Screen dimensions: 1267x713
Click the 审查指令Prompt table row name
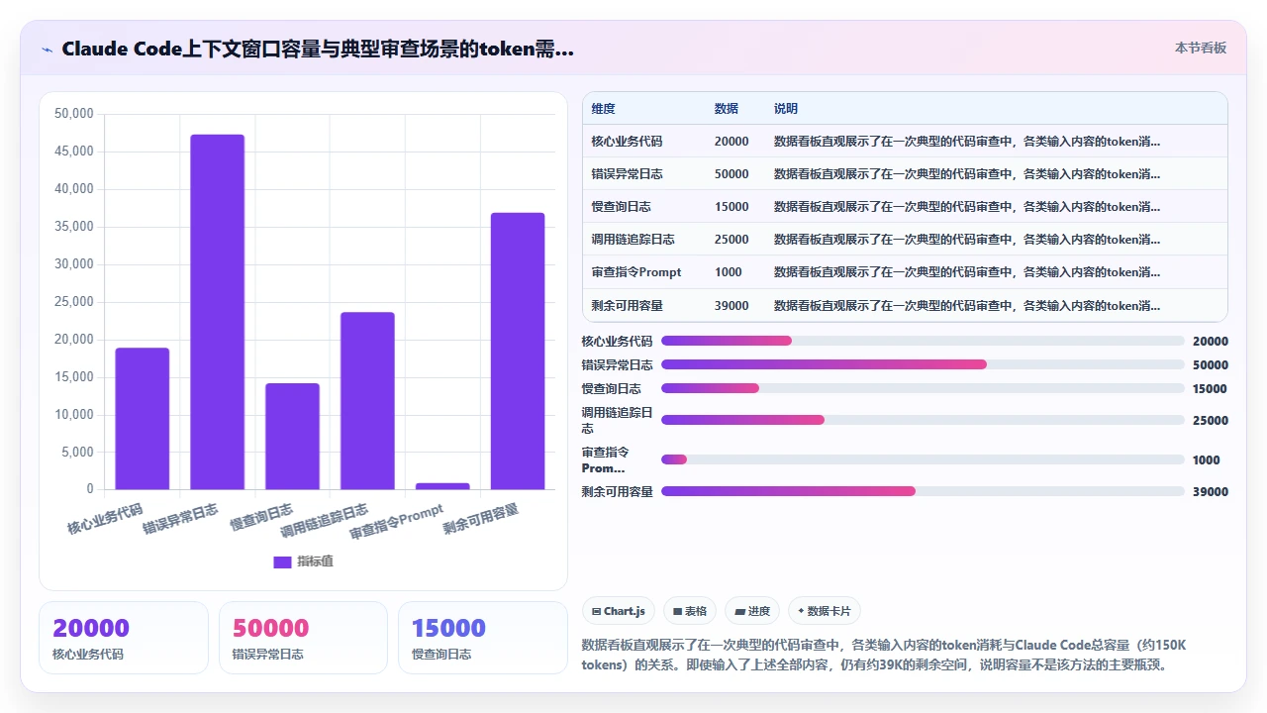coord(636,272)
